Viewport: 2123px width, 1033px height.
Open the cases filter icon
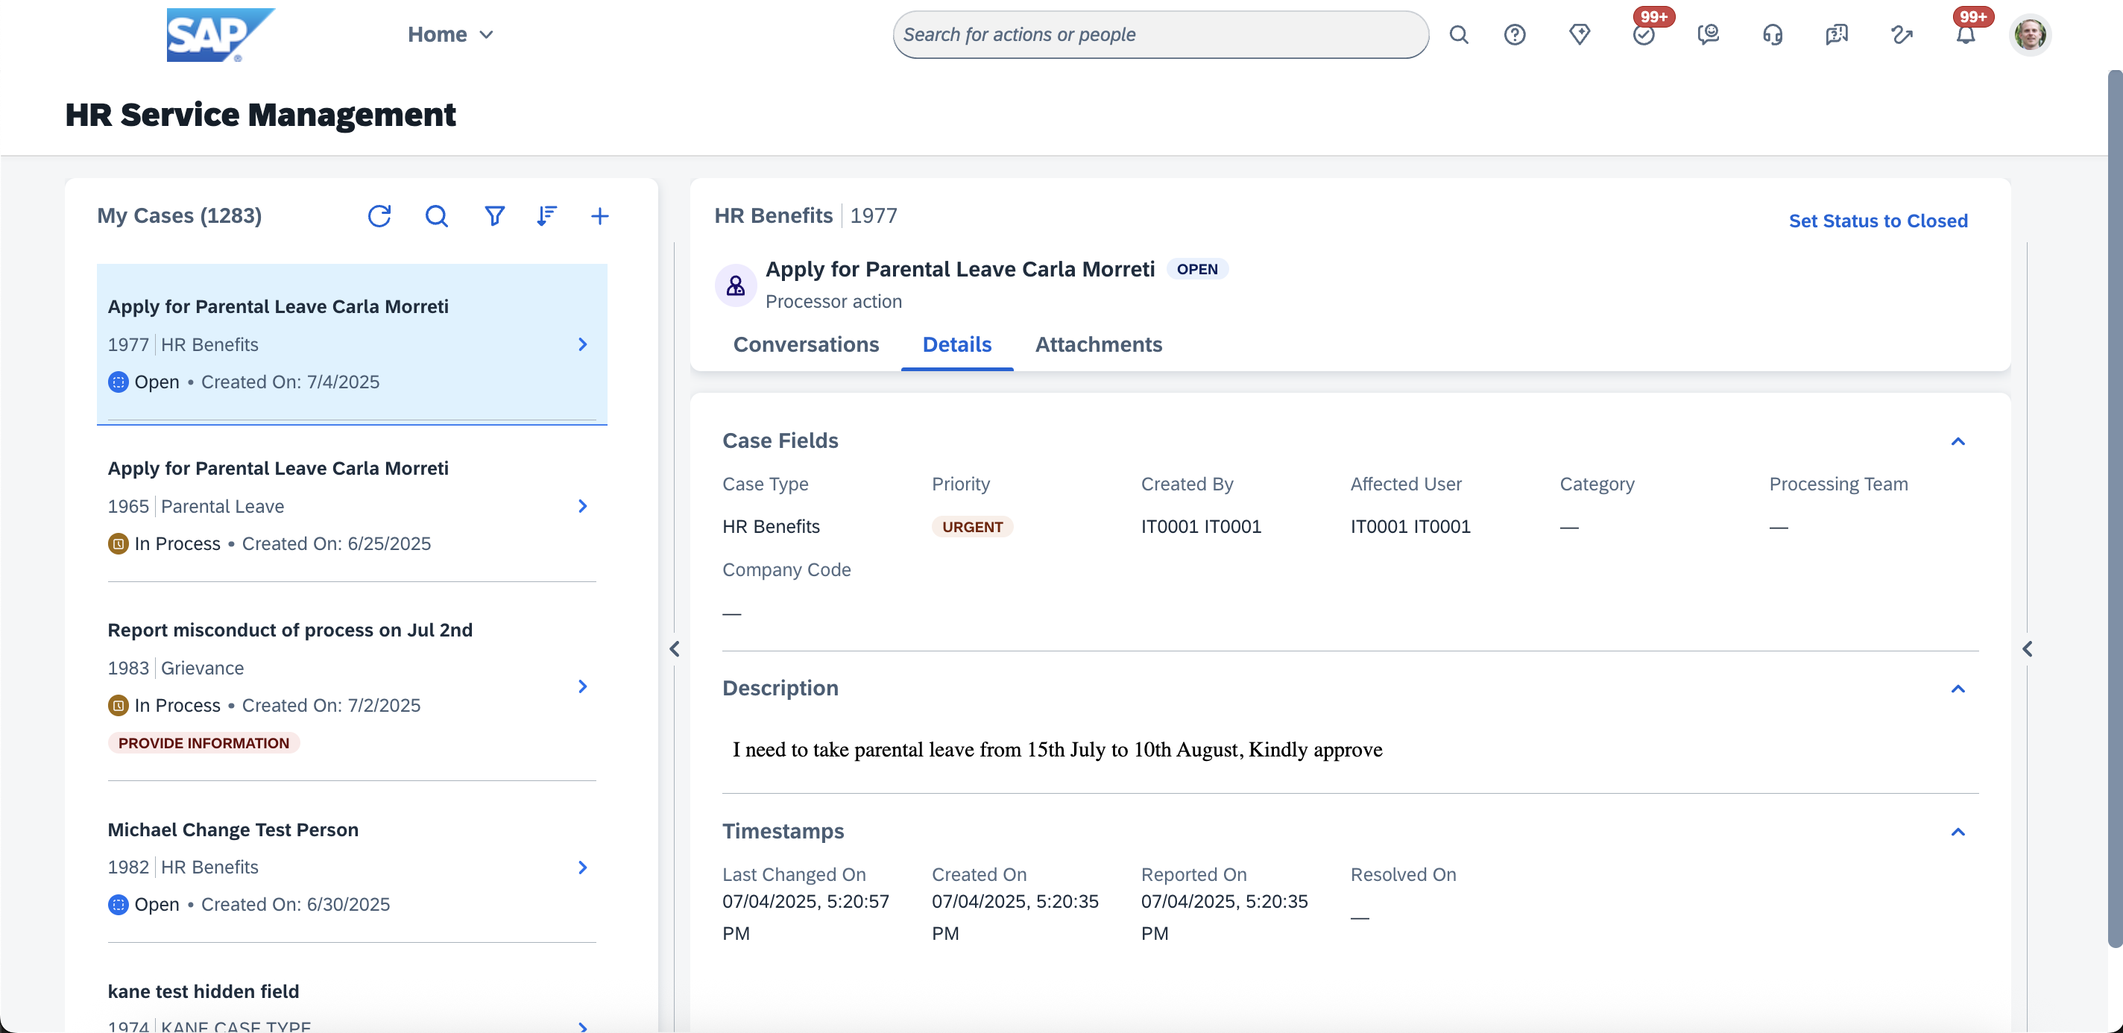click(493, 216)
